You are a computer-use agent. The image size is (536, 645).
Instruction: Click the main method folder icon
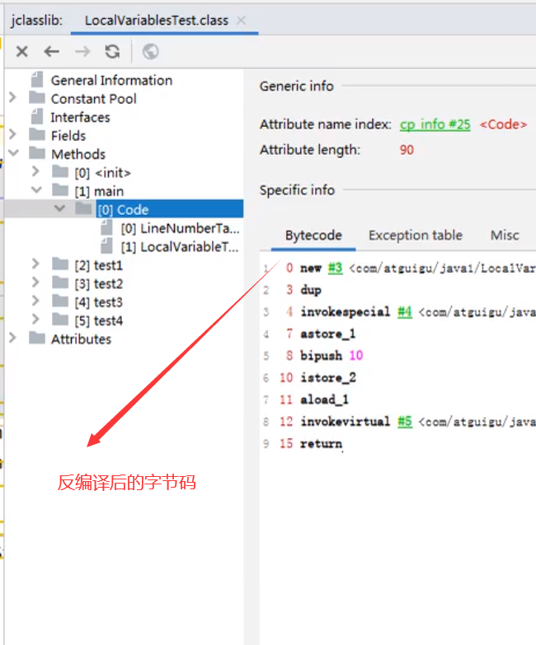[60, 190]
